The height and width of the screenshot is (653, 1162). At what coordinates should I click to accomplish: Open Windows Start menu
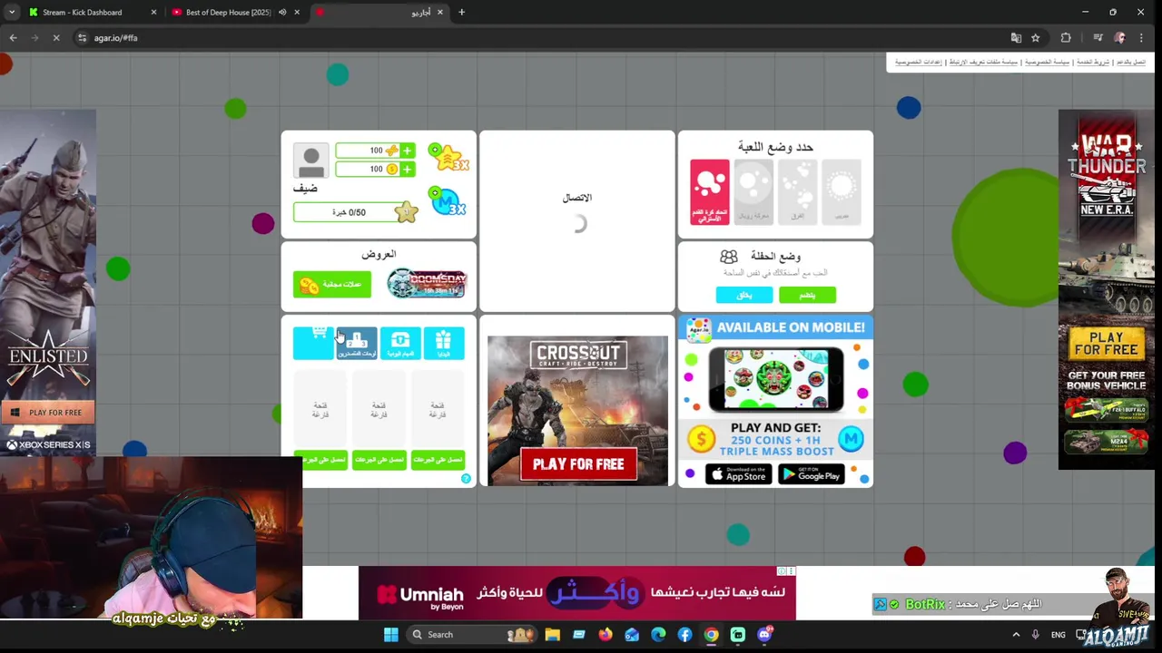(391, 635)
